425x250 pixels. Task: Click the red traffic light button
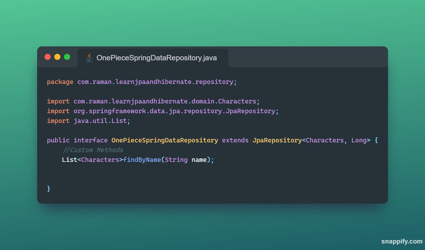[x=48, y=56]
